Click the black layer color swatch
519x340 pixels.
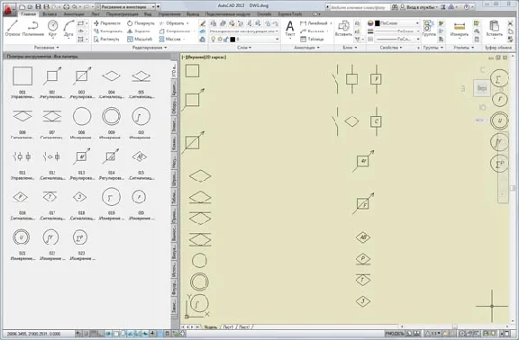[232, 39]
